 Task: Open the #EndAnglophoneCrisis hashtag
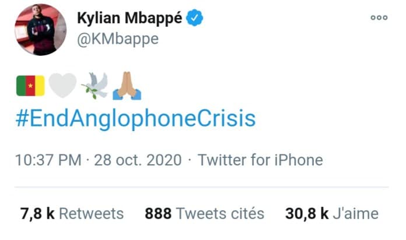tap(135, 118)
